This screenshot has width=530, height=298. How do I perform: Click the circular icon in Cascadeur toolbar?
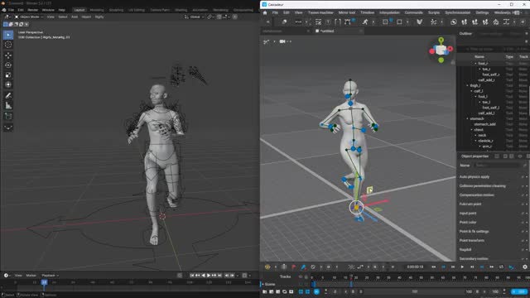tap(453, 22)
